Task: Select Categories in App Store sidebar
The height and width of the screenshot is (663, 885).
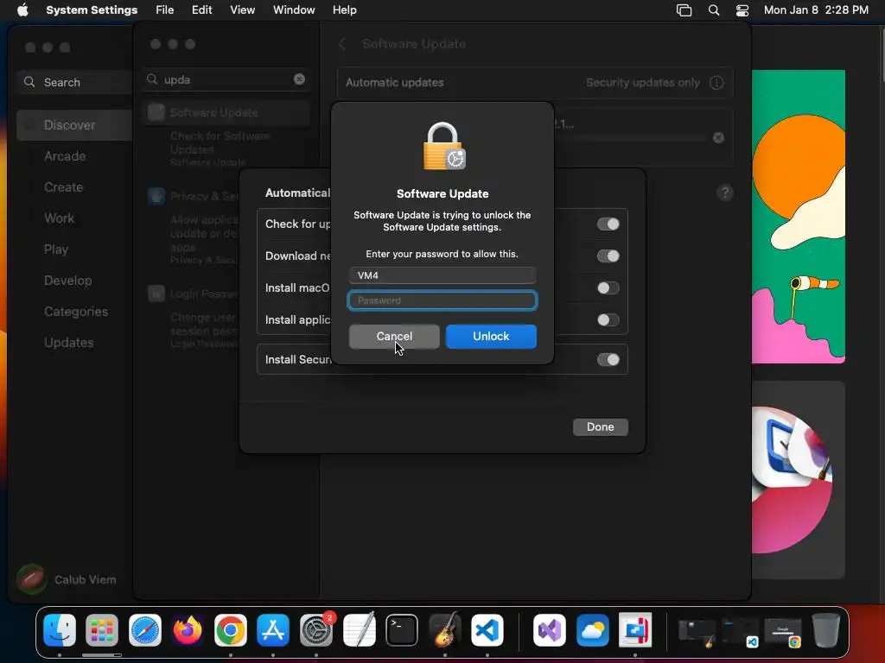Action: pos(76,311)
